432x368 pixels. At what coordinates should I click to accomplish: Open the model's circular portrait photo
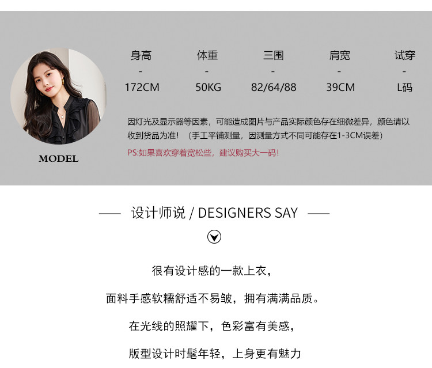point(58,96)
